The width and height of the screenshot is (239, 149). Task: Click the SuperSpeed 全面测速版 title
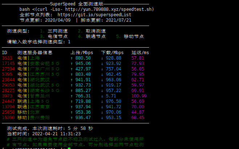[77, 4]
